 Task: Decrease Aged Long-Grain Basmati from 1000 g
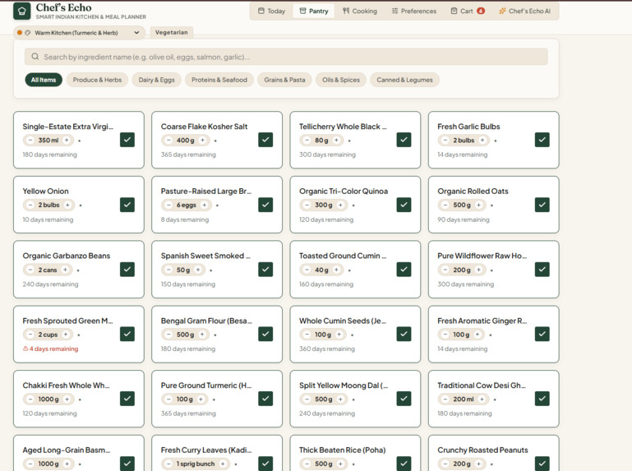coord(30,464)
